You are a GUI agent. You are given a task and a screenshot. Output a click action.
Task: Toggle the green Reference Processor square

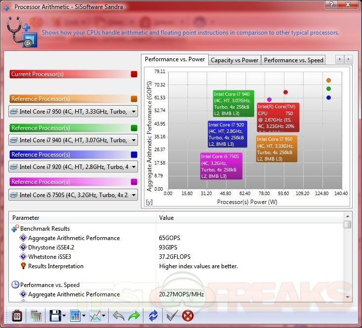(134, 128)
